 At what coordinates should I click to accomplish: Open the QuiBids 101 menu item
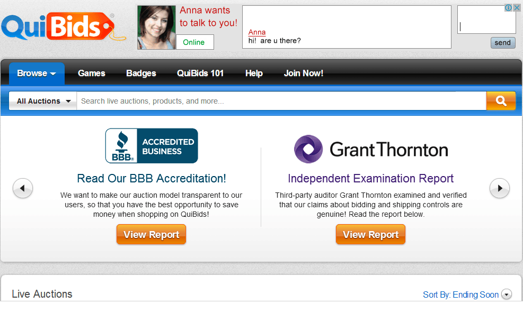[200, 73]
